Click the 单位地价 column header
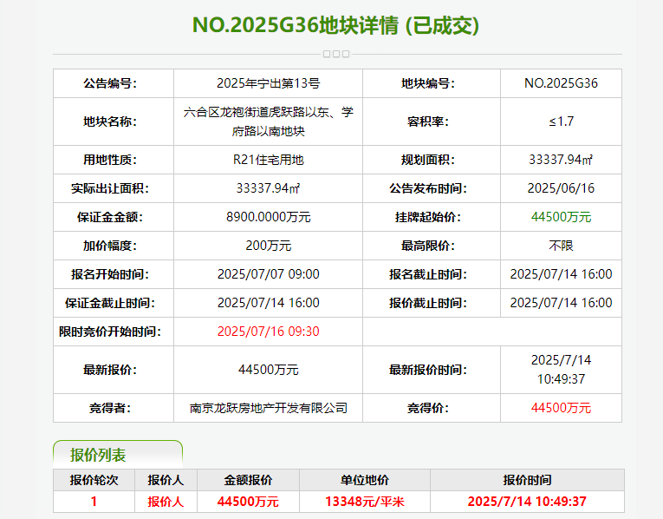The image size is (663, 519). [x=365, y=480]
